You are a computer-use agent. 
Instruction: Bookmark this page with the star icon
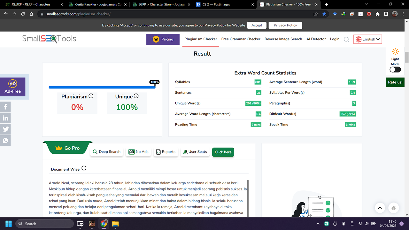tap(324, 14)
